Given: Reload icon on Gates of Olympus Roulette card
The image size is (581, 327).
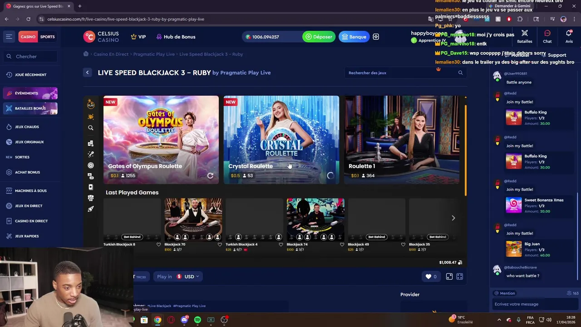Looking at the screenshot, I should pyautogui.click(x=210, y=176).
